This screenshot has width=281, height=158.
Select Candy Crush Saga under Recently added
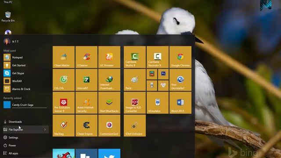[x=25, y=105]
